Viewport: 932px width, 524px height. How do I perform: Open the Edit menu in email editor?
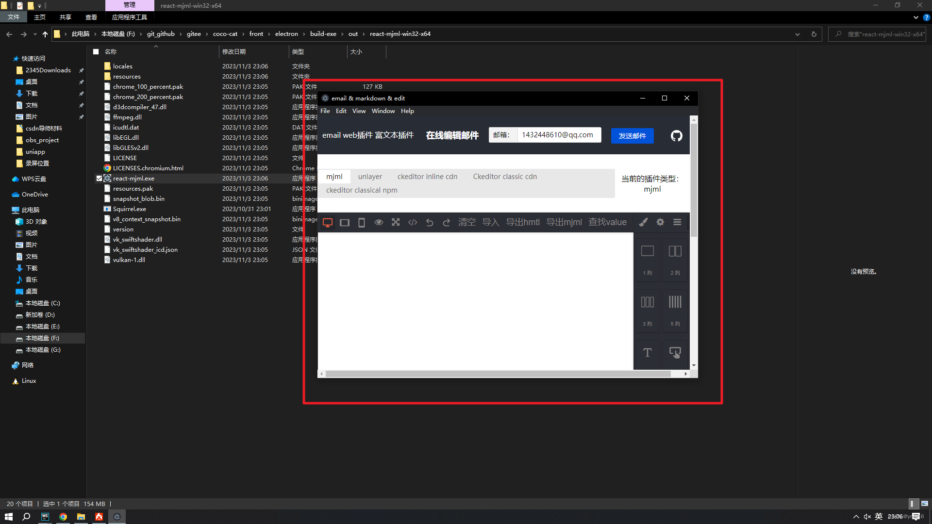341,111
